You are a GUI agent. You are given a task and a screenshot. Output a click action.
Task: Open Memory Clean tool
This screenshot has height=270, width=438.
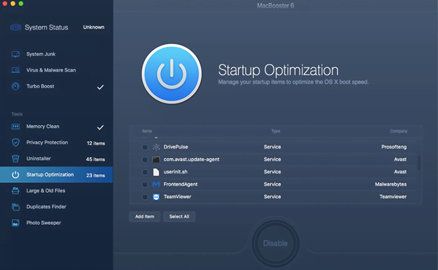pos(57,126)
